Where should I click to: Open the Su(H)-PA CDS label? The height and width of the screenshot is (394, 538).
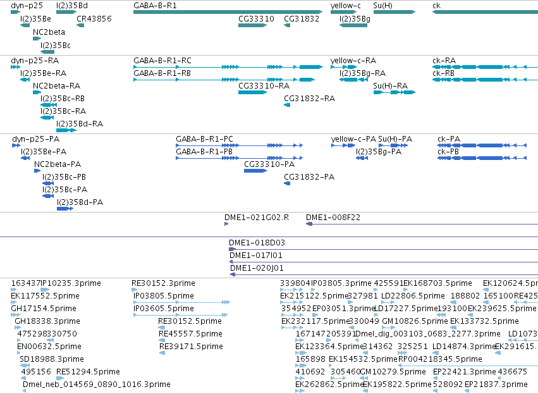pyautogui.click(x=395, y=139)
